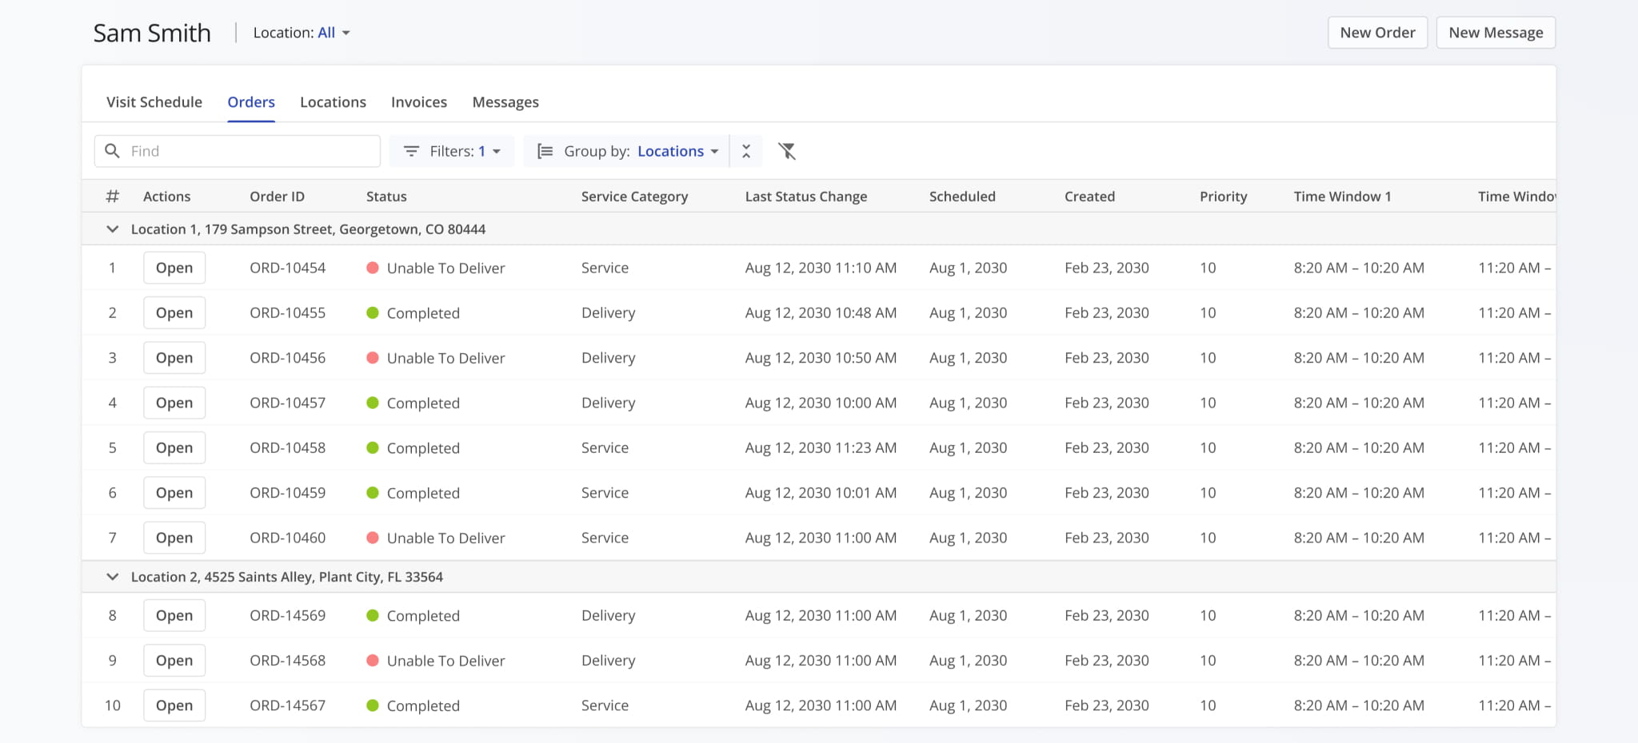
Task: Click the Group by list icon
Action: pos(545,151)
